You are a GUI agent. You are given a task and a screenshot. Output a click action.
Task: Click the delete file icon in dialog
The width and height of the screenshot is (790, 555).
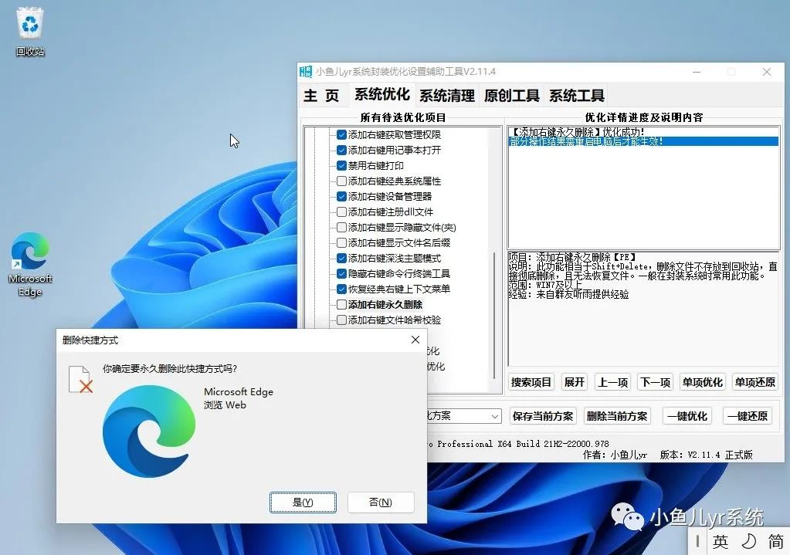[x=80, y=379]
